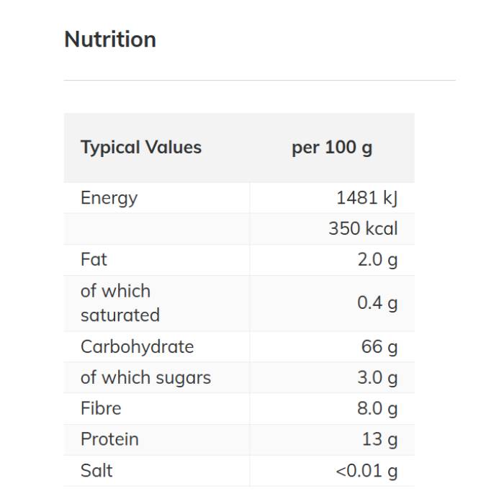
Task: Select the 66 g carbohydrate value
Action: 379,347
